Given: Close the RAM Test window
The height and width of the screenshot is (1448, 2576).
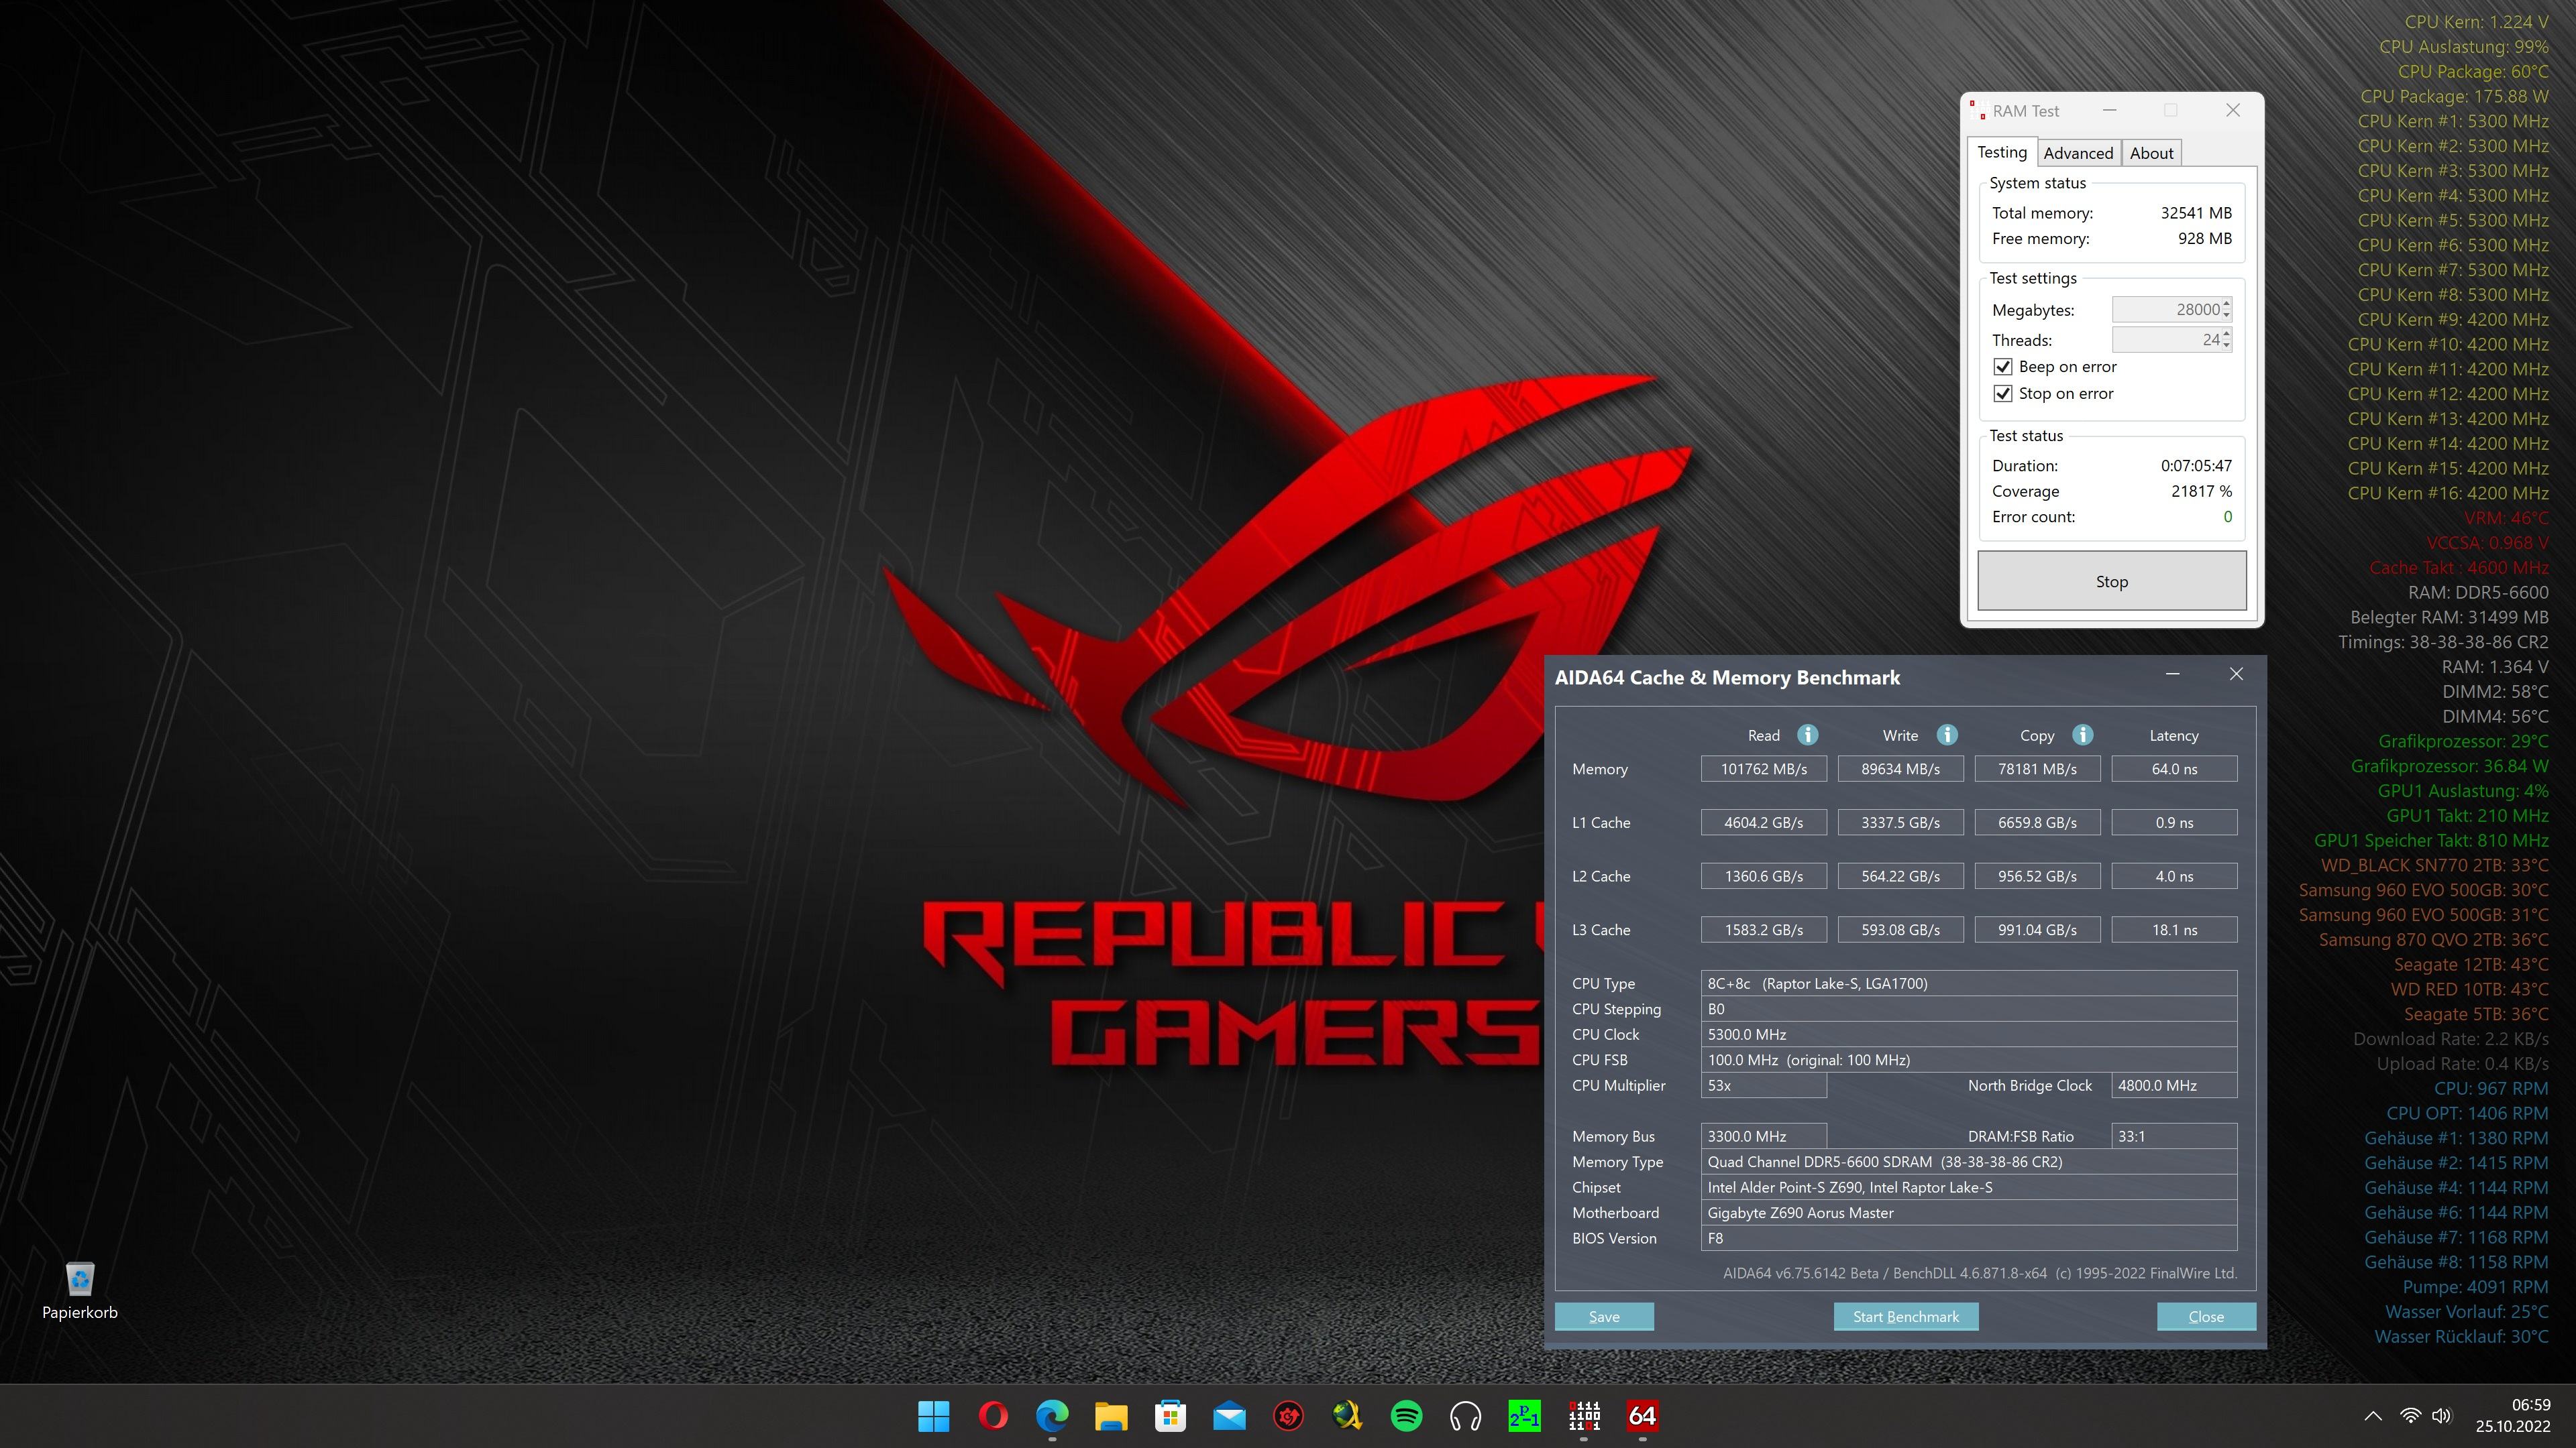Looking at the screenshot, I should 2232,110.
